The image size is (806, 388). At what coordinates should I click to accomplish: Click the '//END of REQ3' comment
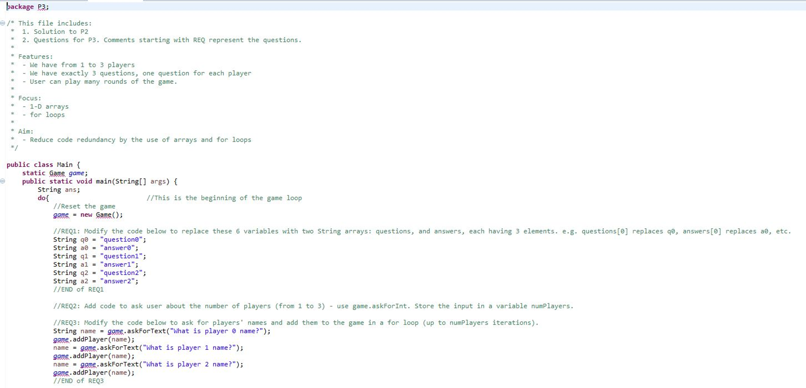click(x=78, y=381)
